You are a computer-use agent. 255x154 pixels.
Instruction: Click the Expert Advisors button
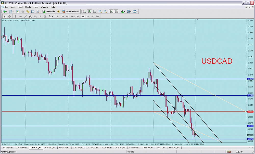coord(71,11)
